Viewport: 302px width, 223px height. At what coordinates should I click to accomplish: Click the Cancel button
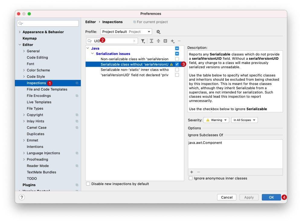coord(226,197)
